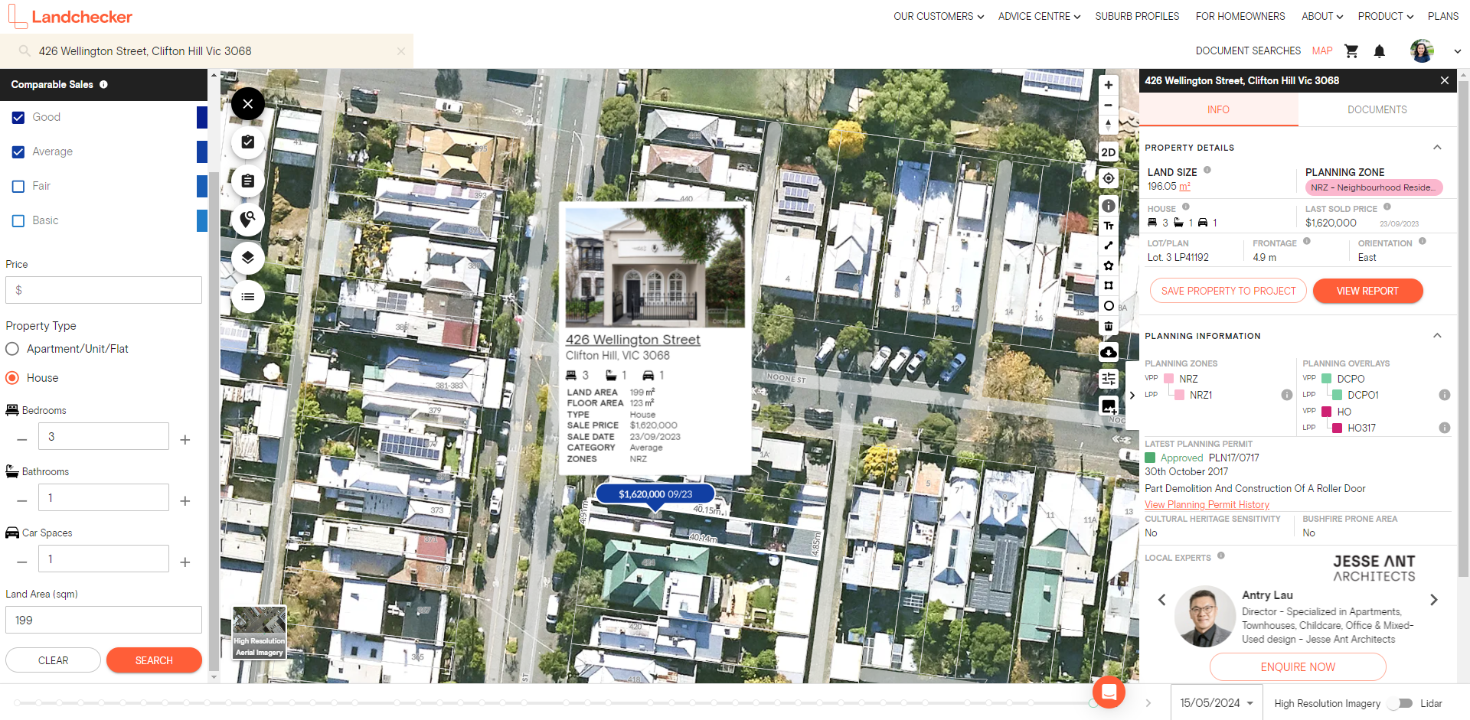This screenshot has height=720, width=1470.
Task: Collapse the Property Details section
Action: pos(1437,148)
